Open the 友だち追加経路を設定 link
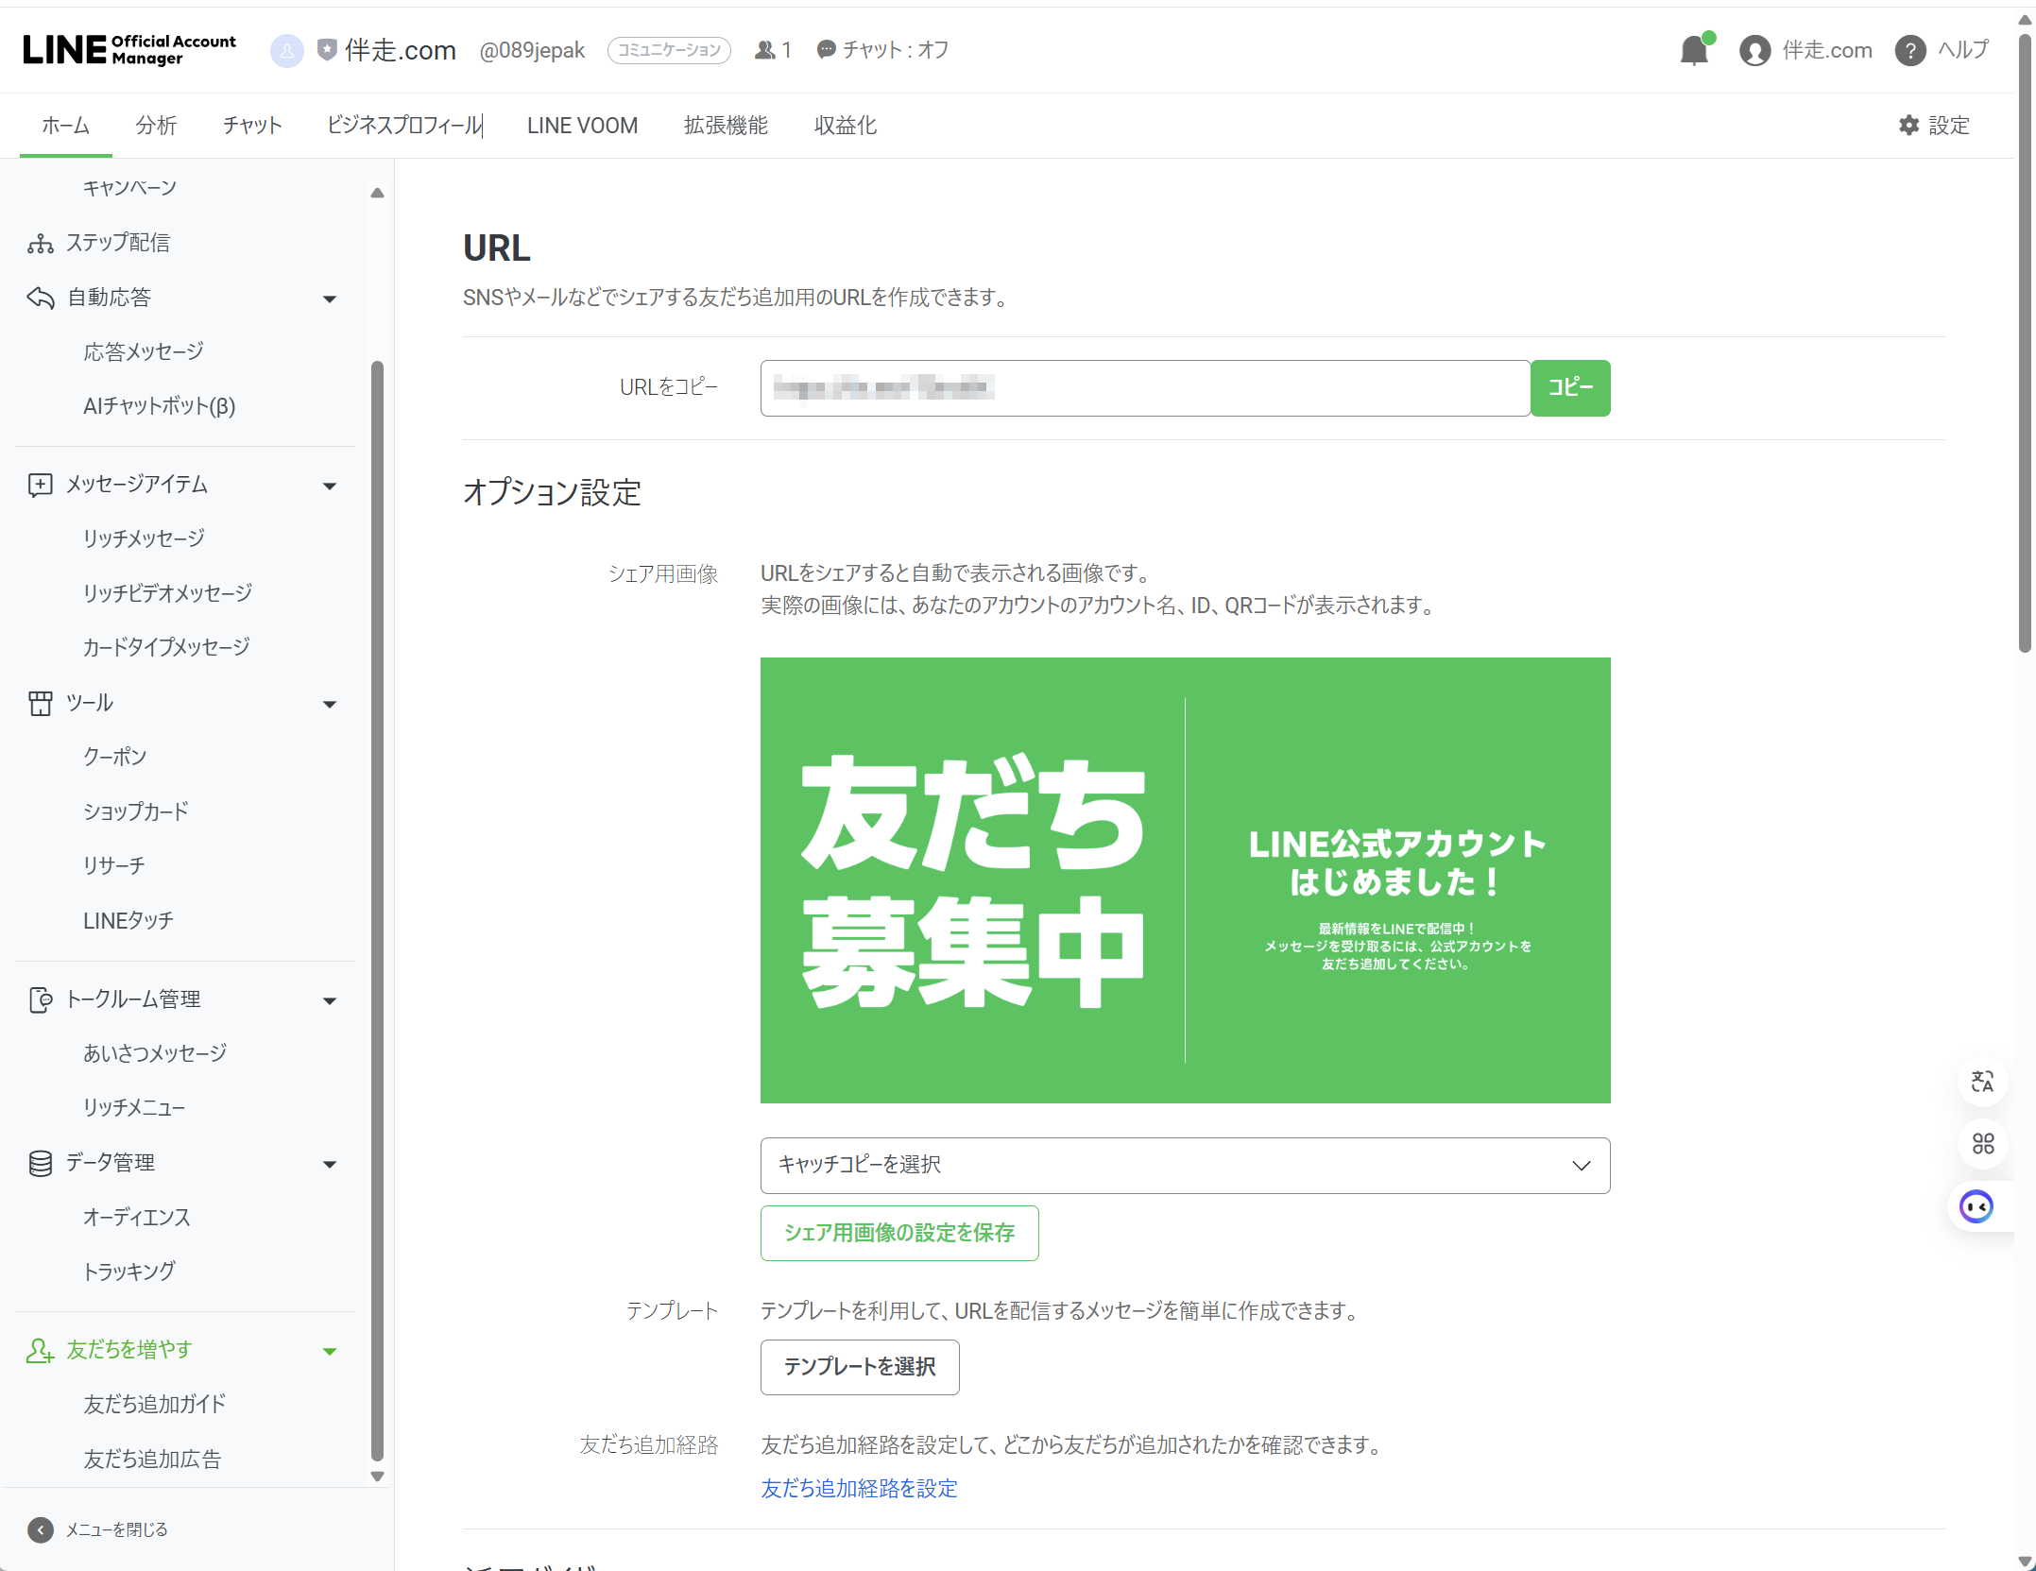2036x1571 pixels. tap(859, 1489)
